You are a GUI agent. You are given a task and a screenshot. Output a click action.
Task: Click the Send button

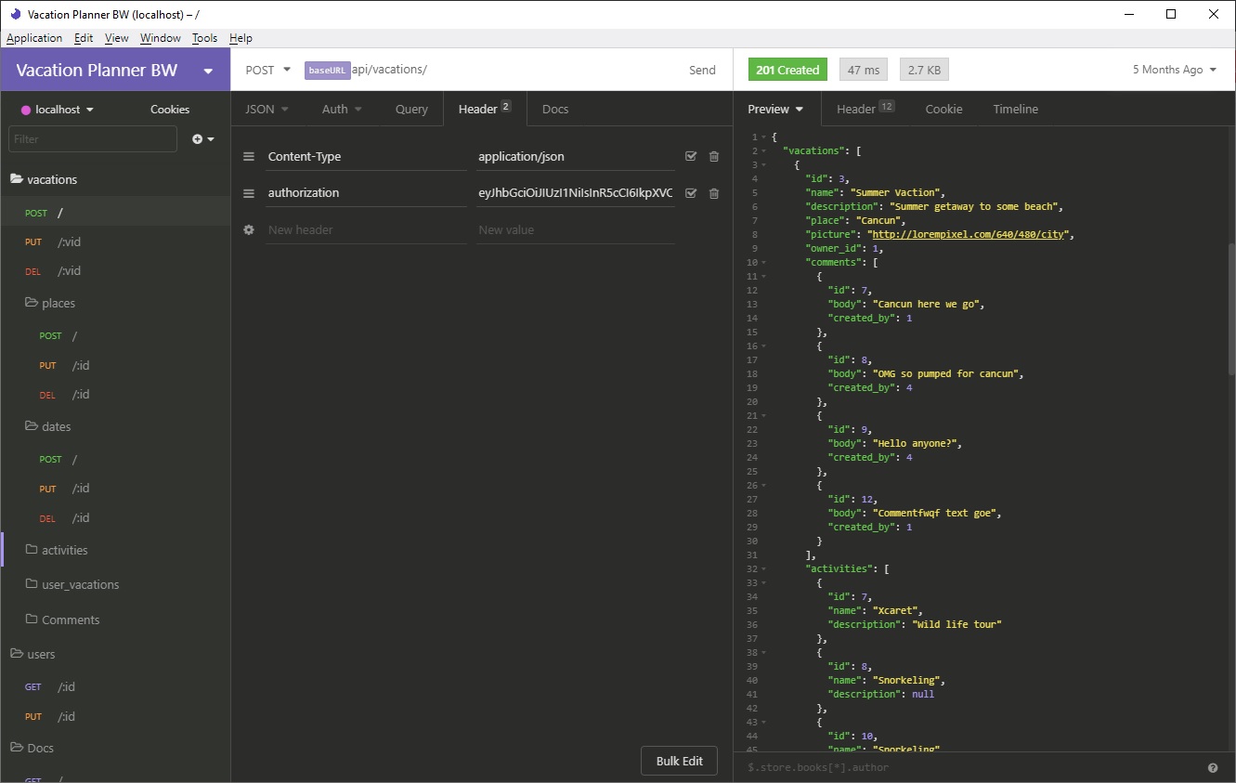[702, 70]
